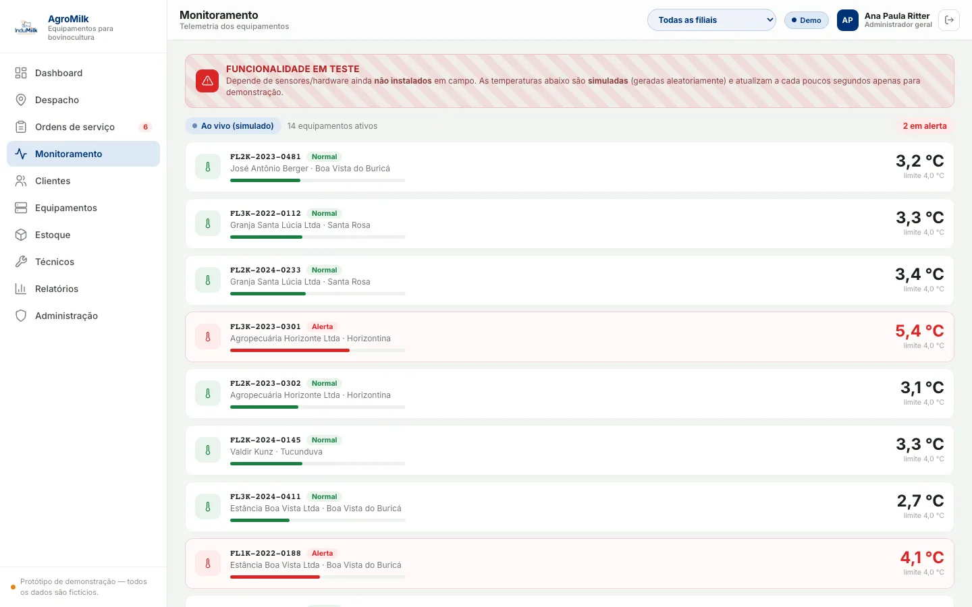This screenshot has width=972, height=607.
Task: Click the logout icon beside the user name
Action: click(949, 20)
